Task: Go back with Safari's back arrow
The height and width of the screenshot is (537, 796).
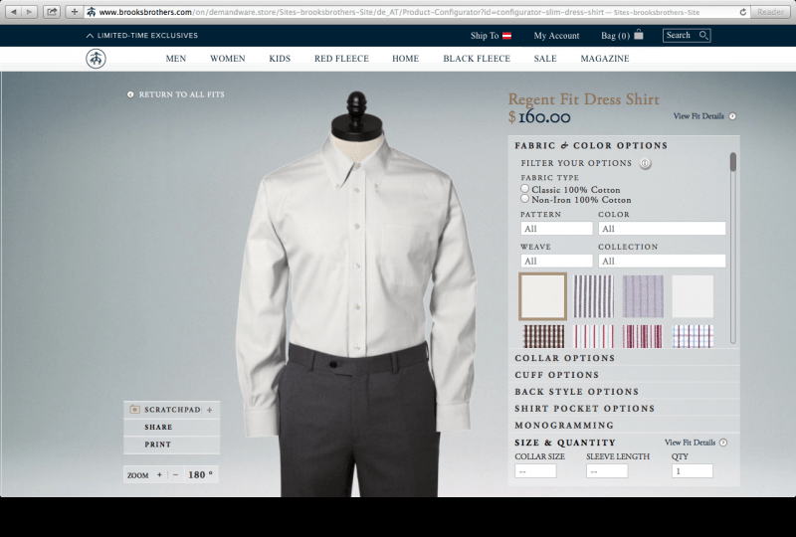Action: click(x=14, y=12)
